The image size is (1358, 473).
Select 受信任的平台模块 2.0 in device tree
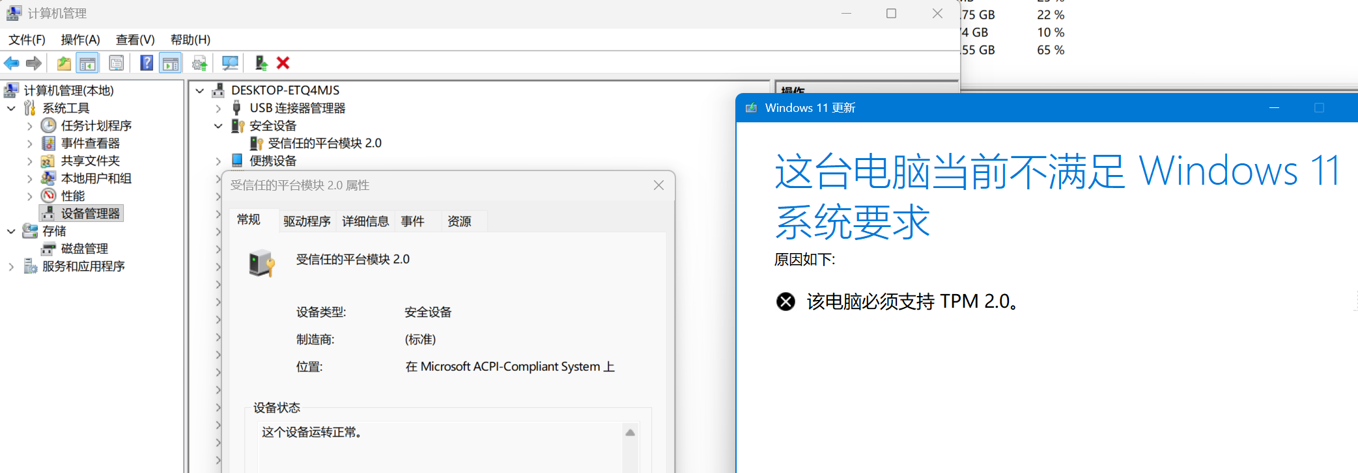pyautogui.click(x=324, y=143)
